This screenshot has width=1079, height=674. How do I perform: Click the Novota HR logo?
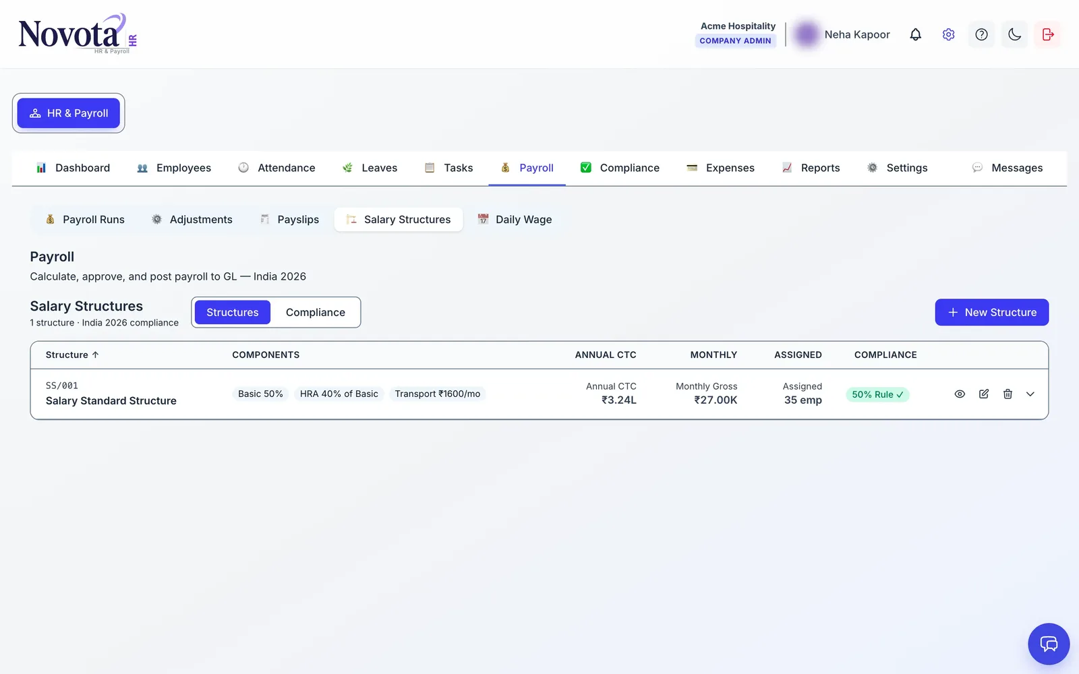click(x=78, y=34)
